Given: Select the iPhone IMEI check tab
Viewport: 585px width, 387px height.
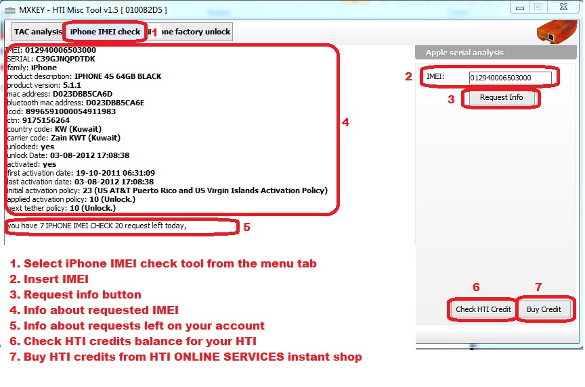Looking at the screenshot, I should (105, 32).
